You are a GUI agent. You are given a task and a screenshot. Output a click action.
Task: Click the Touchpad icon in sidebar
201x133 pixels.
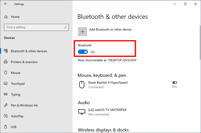click(6, 83)
